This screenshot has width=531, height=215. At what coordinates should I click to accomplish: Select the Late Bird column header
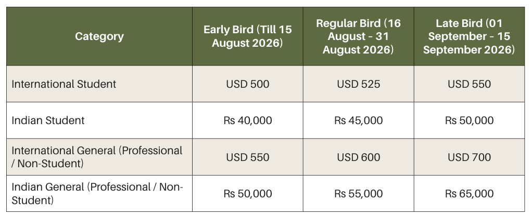coord(469,36)
